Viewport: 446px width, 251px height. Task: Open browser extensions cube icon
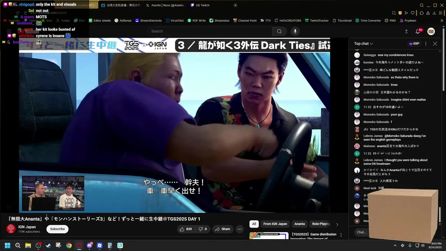coord(422,13)
